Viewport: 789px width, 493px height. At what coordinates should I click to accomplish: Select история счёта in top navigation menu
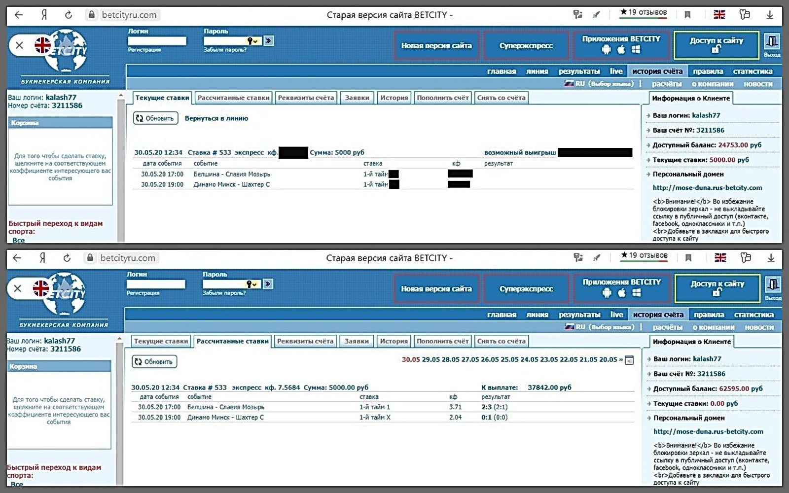point(657,71)
